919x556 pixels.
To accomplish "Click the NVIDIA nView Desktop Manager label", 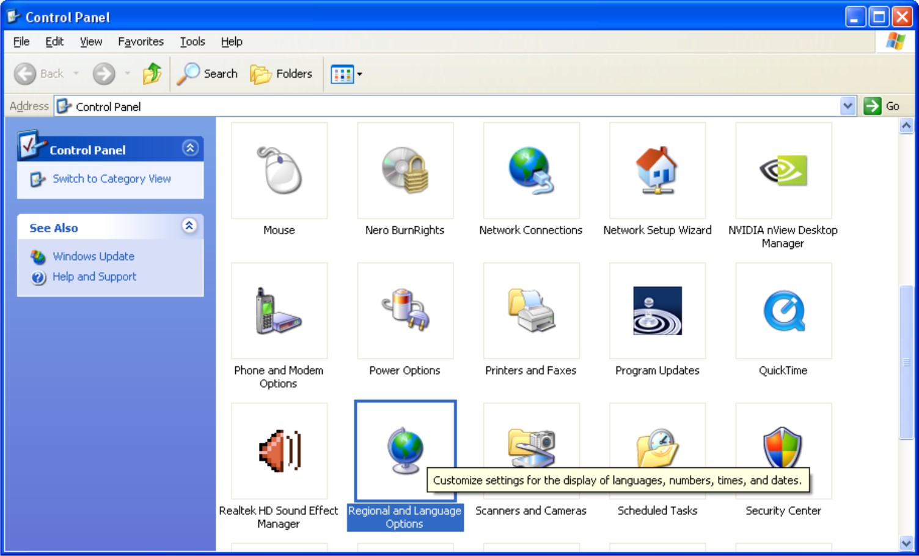I will point(783,237).
